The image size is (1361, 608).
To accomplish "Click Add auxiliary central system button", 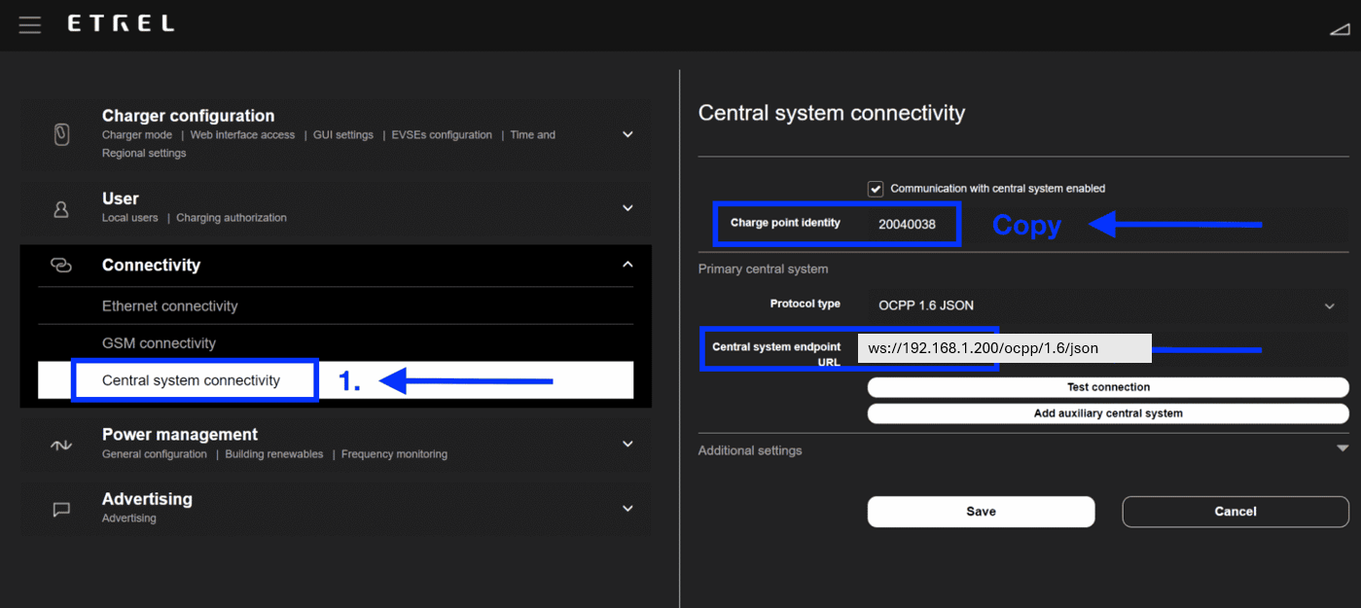I will (x=1108, y=413).
